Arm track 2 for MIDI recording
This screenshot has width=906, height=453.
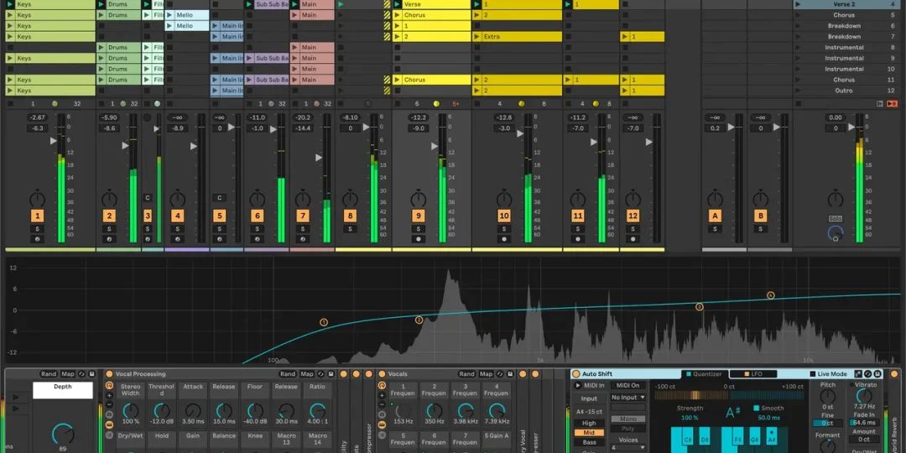[x=109, y=238]
